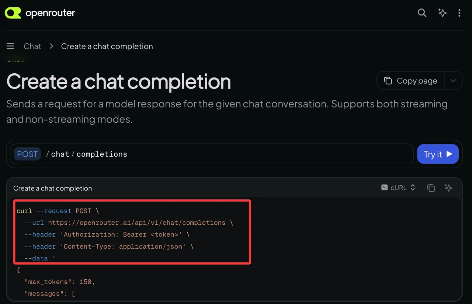Click the openrouter.ai API URL in code

[136, 223]
